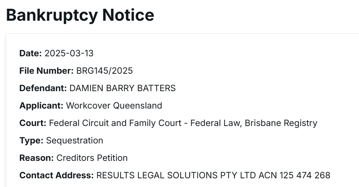
Task: Click the Defendant label
Action: point(43,88)
